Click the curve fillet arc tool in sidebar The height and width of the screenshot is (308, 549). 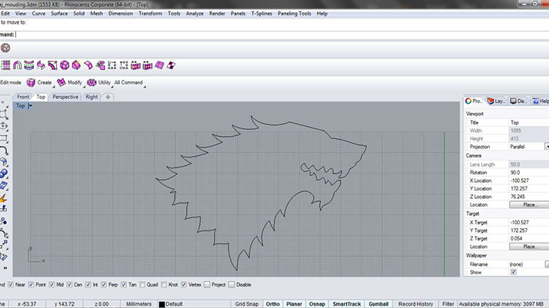tap(4, 151)
